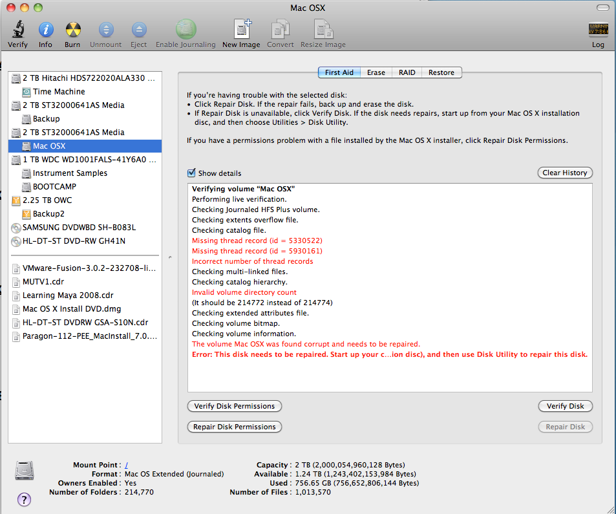Open the Info toolbar icon

coord(46,30)
